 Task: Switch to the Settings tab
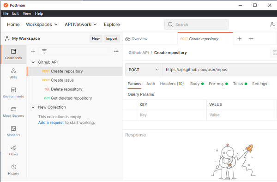(259, 84)
